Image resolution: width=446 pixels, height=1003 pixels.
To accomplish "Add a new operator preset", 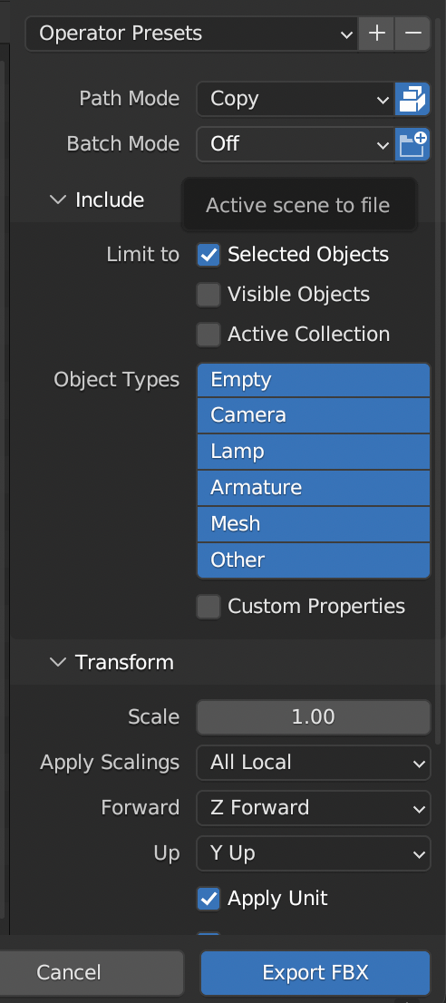I will pyautogui.click(x=376, y=34).
